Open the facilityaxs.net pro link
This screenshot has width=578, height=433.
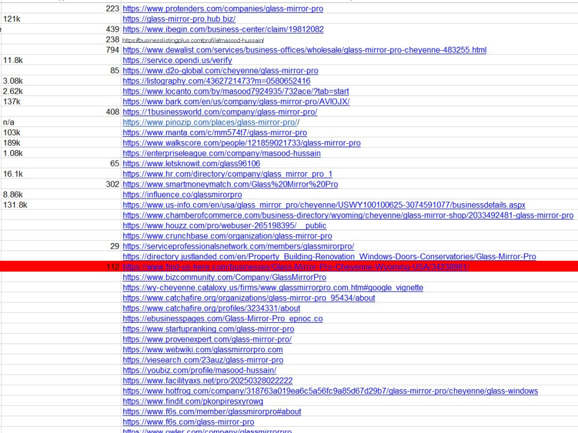pyautogui.click(x=208, y=380)
